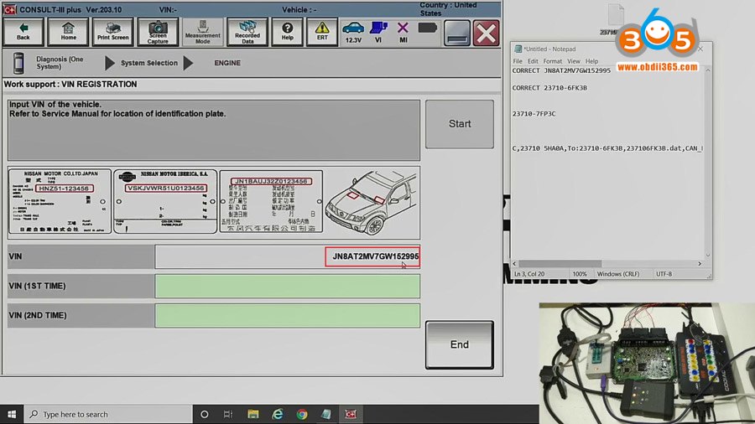Click the Notepad line CORRECT 23710-6FK3B
The height and width of the screenshot is (424, 755).
point(549,88)
